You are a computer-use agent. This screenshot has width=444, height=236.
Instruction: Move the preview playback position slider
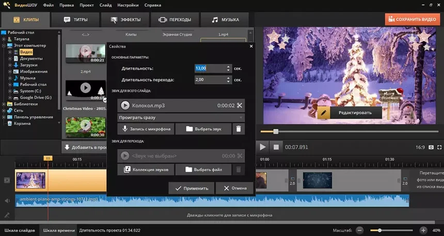[276, 132]
